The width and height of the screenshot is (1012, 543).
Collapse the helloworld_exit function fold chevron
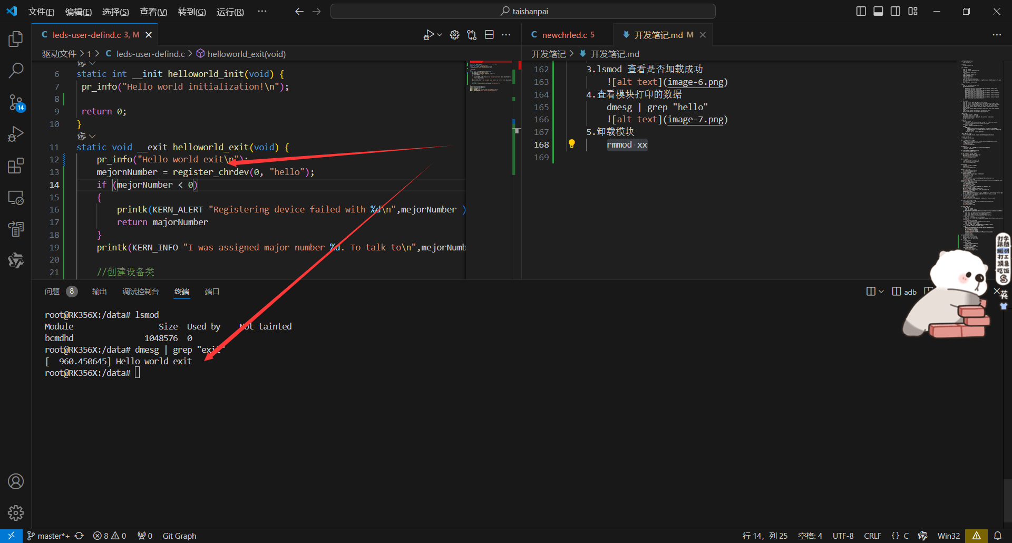click(93, 136)
